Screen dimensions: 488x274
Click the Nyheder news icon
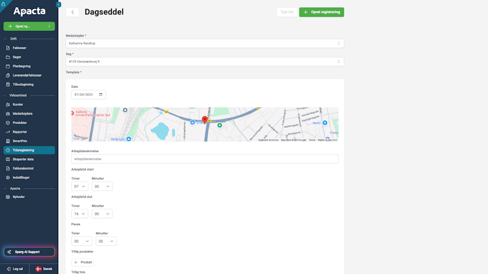(8, 197)
